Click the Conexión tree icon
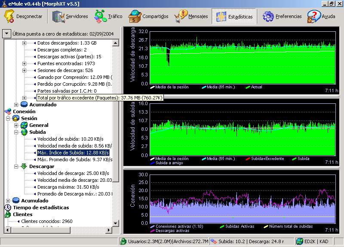344x247 pixels. [x=8, y=111]
